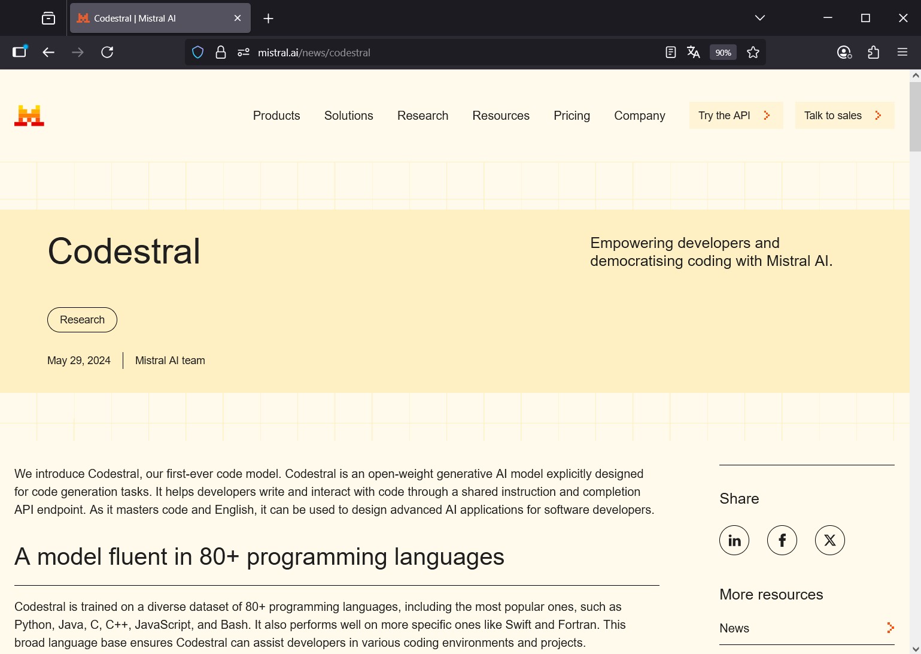View site security padlock info
Viewport: 921px width, 654px height.
click(221, 53)
